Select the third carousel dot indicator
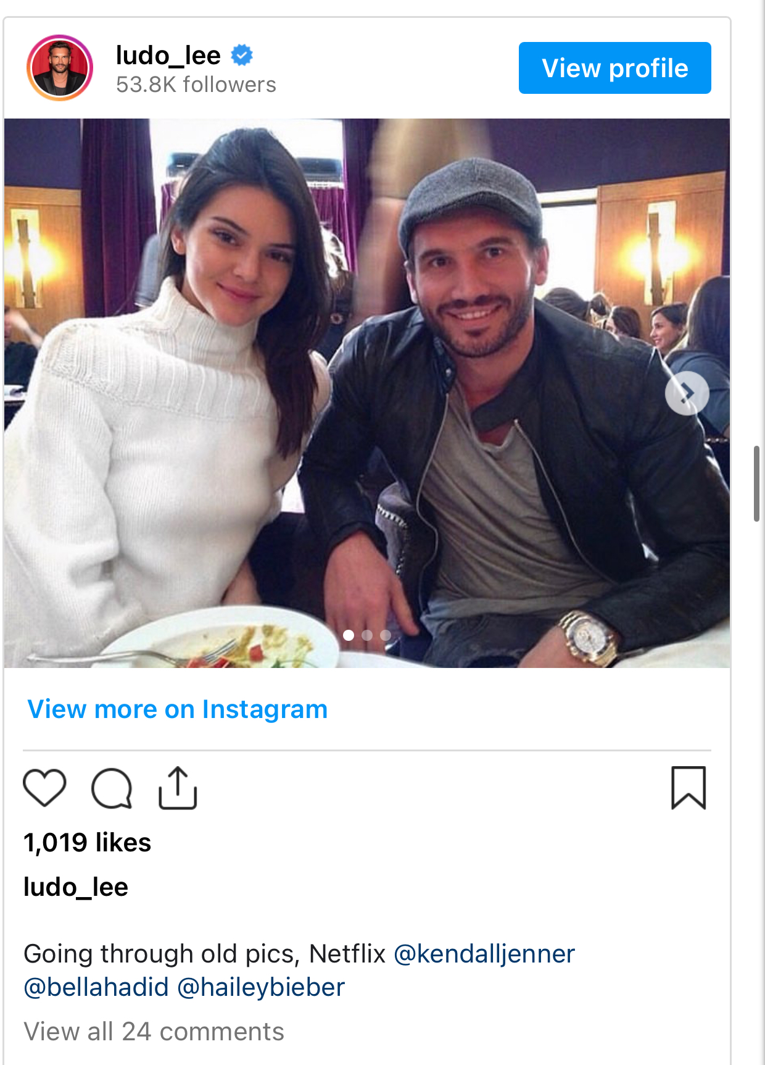This screenshot has width=765, height=1065. coord(386,635)
